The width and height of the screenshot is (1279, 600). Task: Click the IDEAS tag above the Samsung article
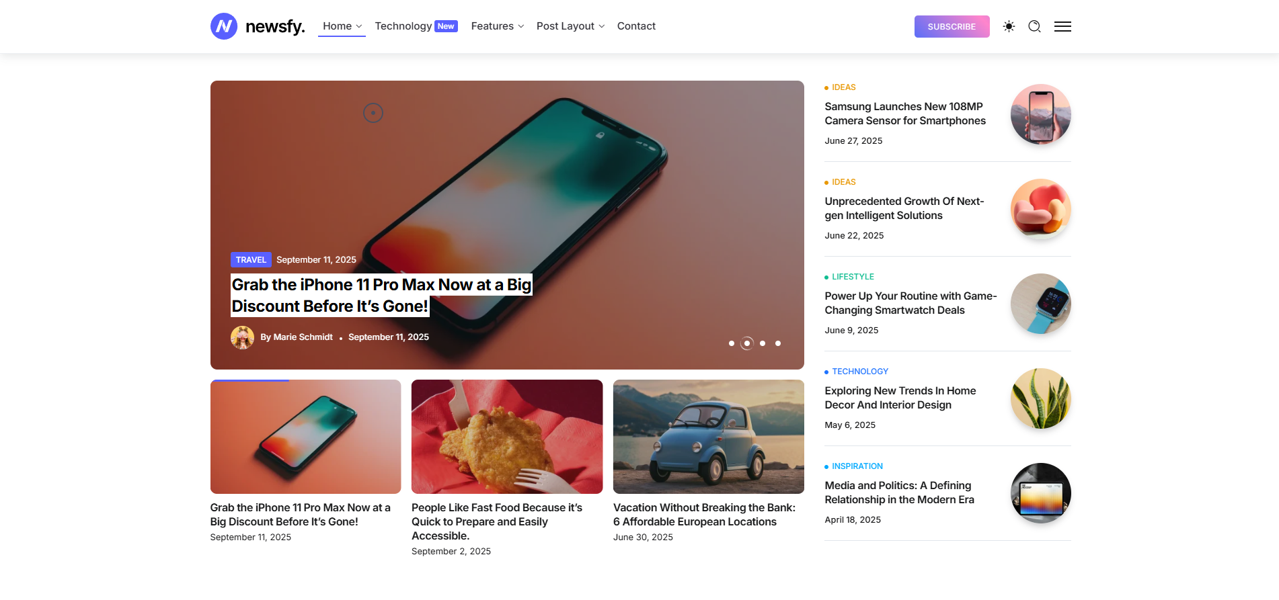[x=843, y=87]
